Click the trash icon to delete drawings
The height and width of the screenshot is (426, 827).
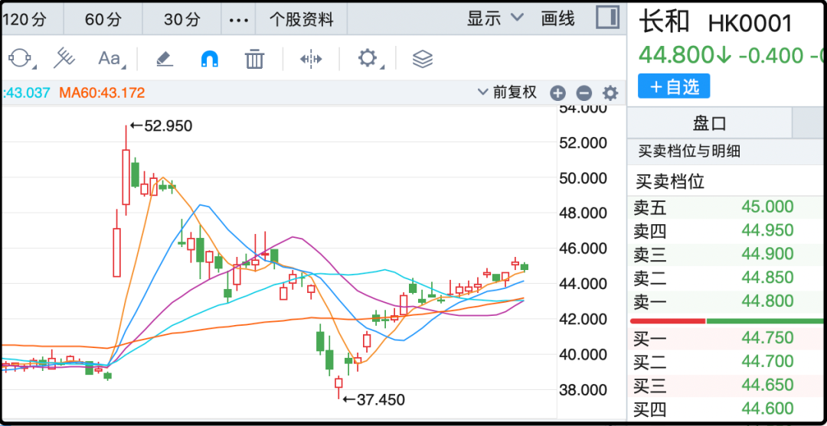coord(254,58)
